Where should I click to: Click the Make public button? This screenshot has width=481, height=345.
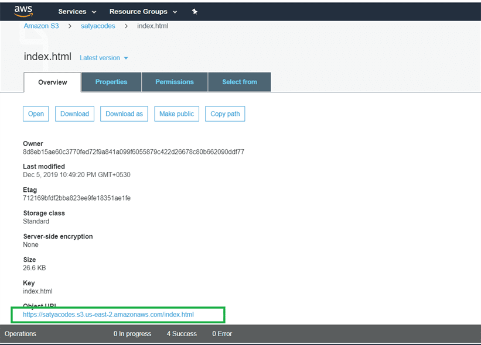click(x=177, y=114)
